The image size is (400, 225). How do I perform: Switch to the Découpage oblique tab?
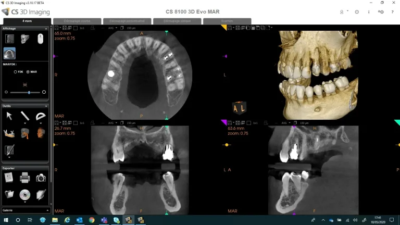(177, 21)
